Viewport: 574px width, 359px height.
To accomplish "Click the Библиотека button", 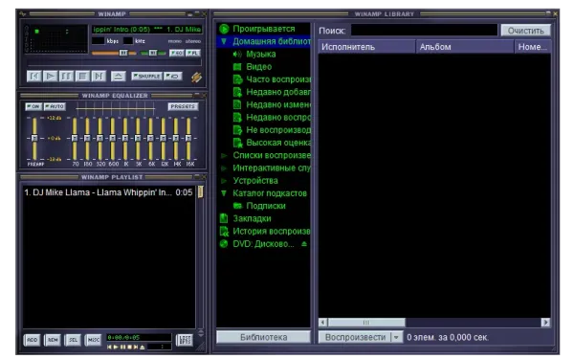I will pos(264,337).
